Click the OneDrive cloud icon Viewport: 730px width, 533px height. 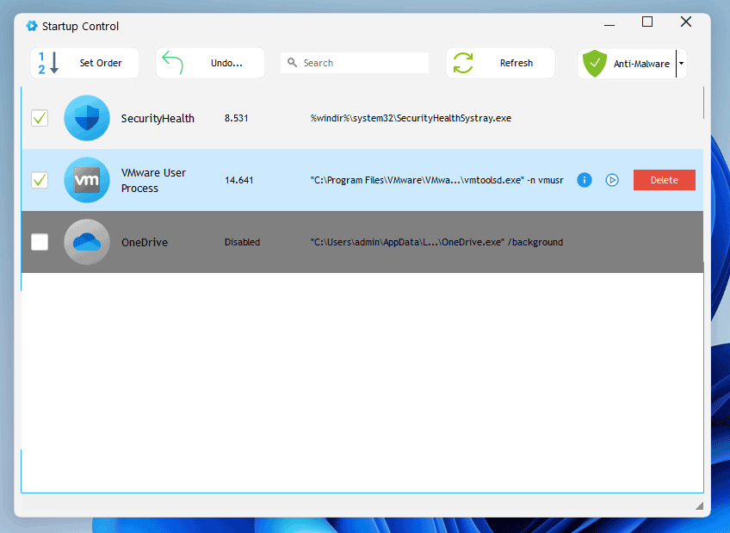coord(87,242)
